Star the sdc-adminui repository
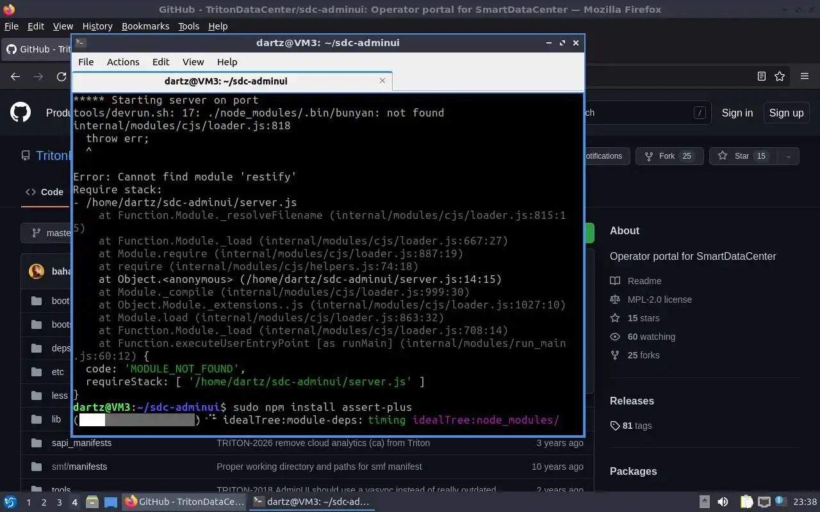The height and width of the screenshot is (512, 820). 743,156
